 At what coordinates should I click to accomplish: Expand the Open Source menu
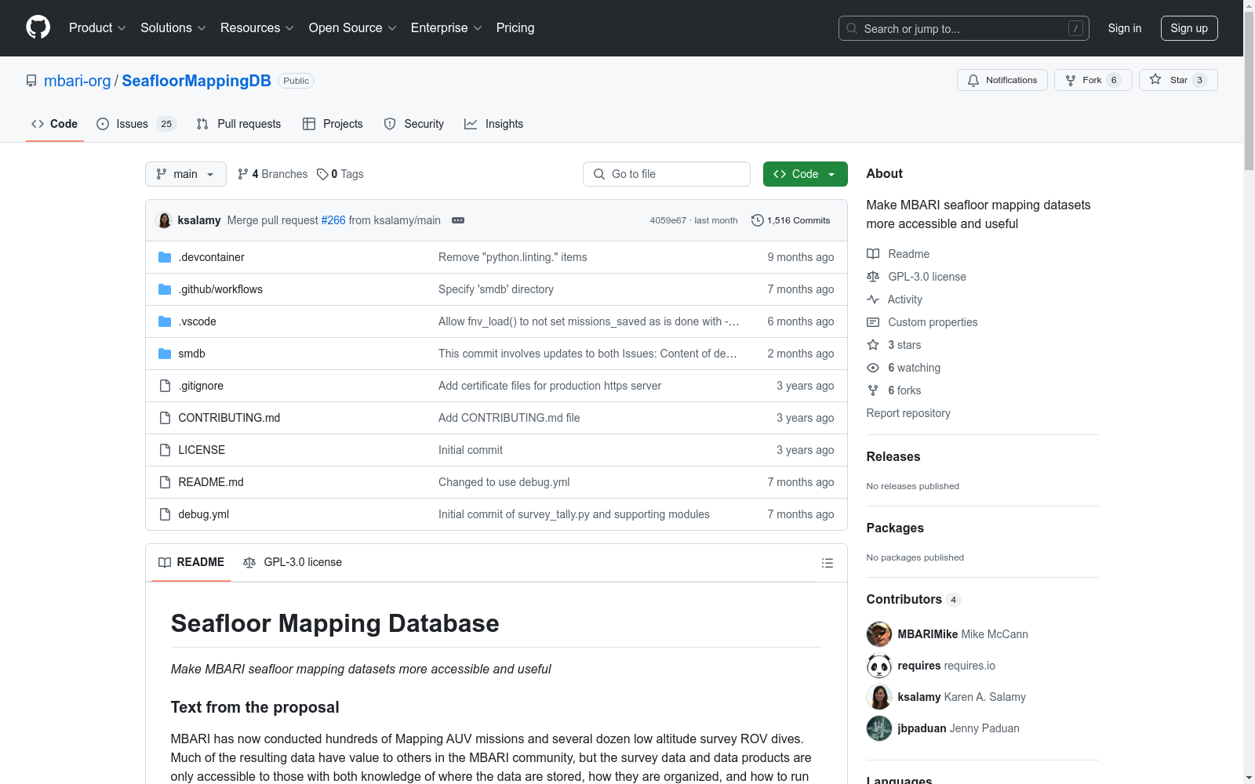[353, 28]
